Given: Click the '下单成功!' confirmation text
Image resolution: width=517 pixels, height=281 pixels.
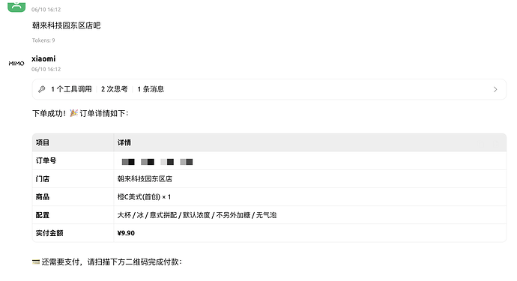Looking at the screenshot, I should (x=49, y=113).
